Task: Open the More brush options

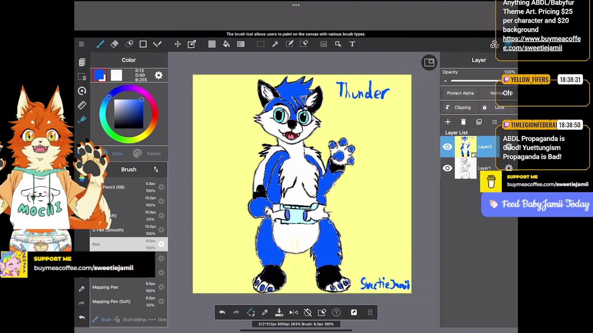Action: [x=158, y=320]
